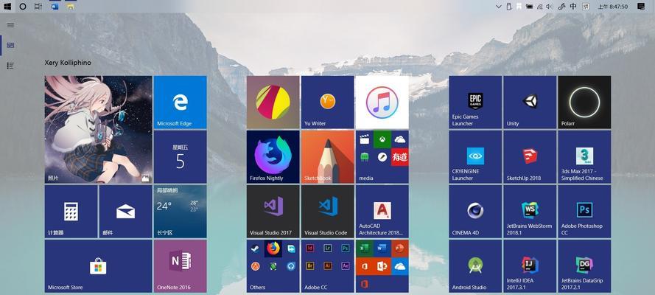The height and width of the screenshot is (295, 655).
Task: Open the volume speaker tray icon
Action: tap(550, 6)
